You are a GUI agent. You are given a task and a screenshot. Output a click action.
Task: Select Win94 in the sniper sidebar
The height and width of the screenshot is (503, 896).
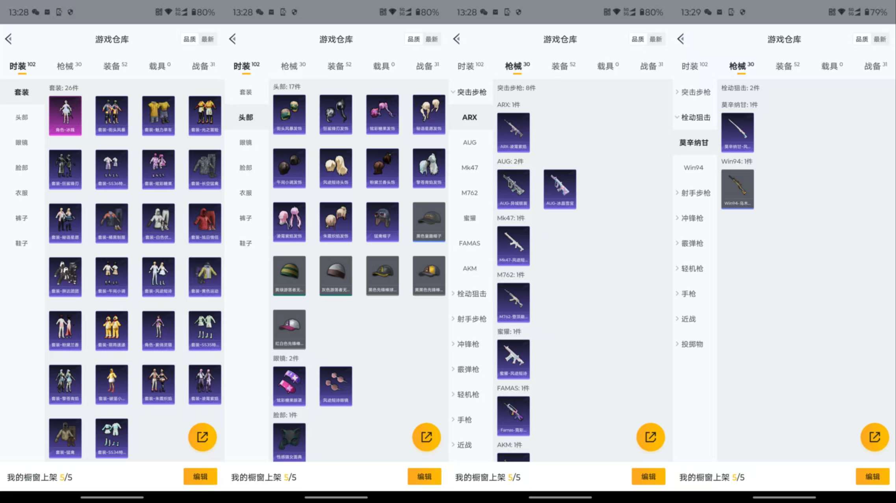coord(693,168)
